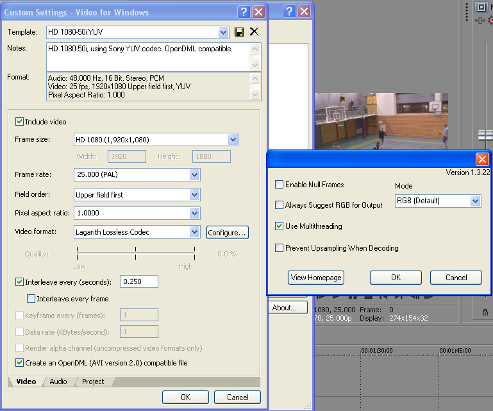Enable Null Frames option
493x411 pixels.
pos(279,185)
